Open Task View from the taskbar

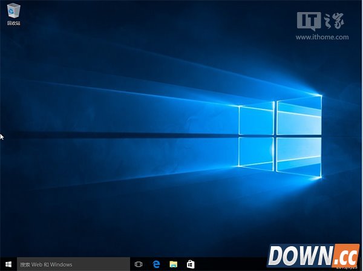point(139,264)
